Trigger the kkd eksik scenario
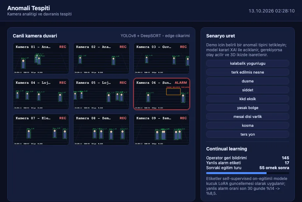 coord(248,99)
